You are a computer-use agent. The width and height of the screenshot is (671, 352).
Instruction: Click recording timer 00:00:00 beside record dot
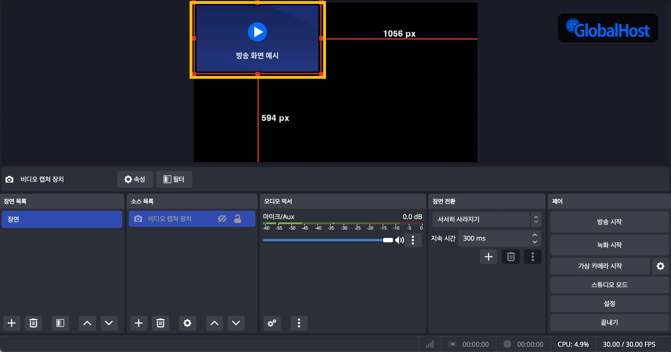(530, 344)
